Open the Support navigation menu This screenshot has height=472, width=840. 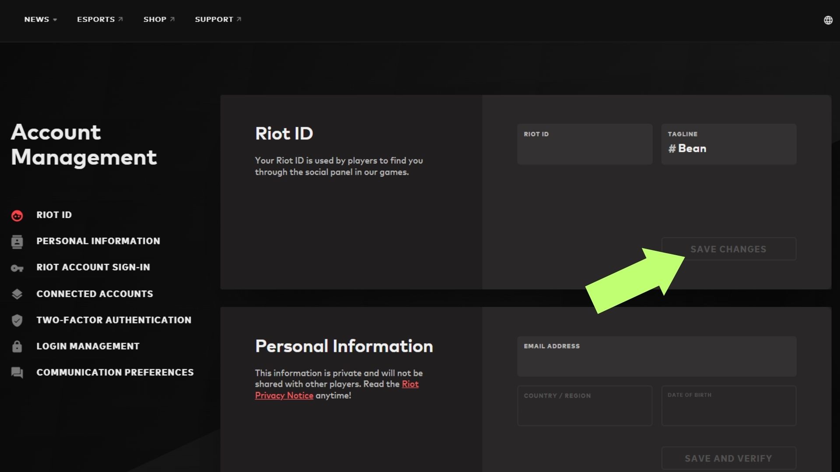click(218, 19)
